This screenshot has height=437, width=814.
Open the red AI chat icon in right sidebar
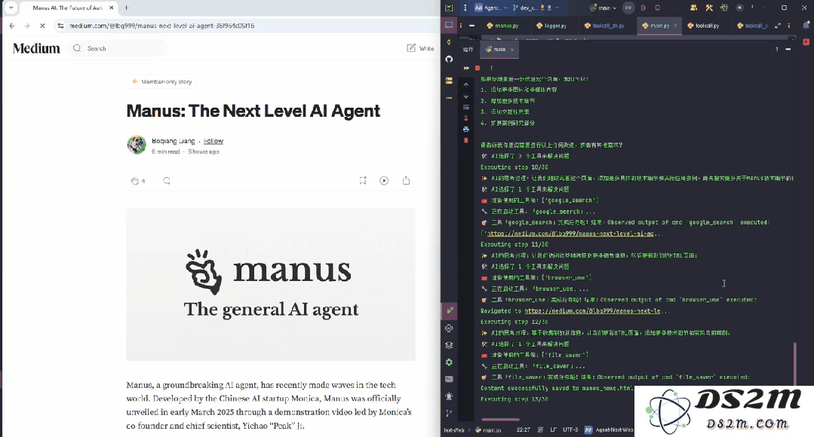pyautogui.click(x=806, y=41)
